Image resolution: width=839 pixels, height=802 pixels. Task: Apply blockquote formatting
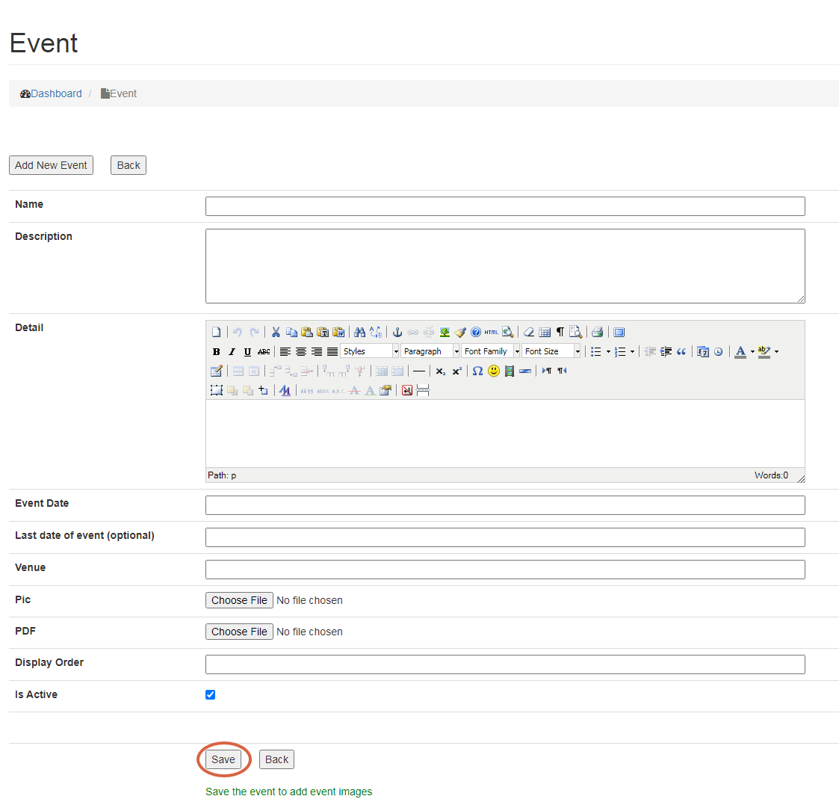pos(681,351)
